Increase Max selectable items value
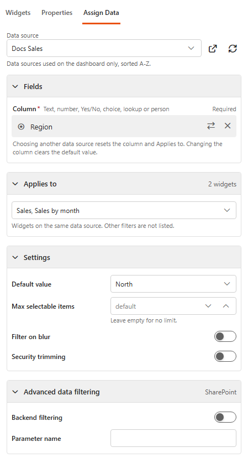248x468 pixels. click(226, 306)
